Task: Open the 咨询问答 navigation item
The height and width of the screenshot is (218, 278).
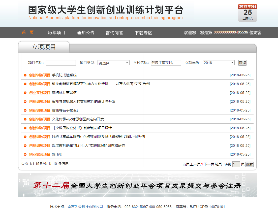Action: click(114, 33)
